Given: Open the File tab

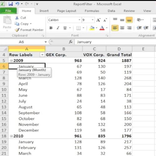Looking at the screenshot, I should pyautogui.click(x=8, y=11).
